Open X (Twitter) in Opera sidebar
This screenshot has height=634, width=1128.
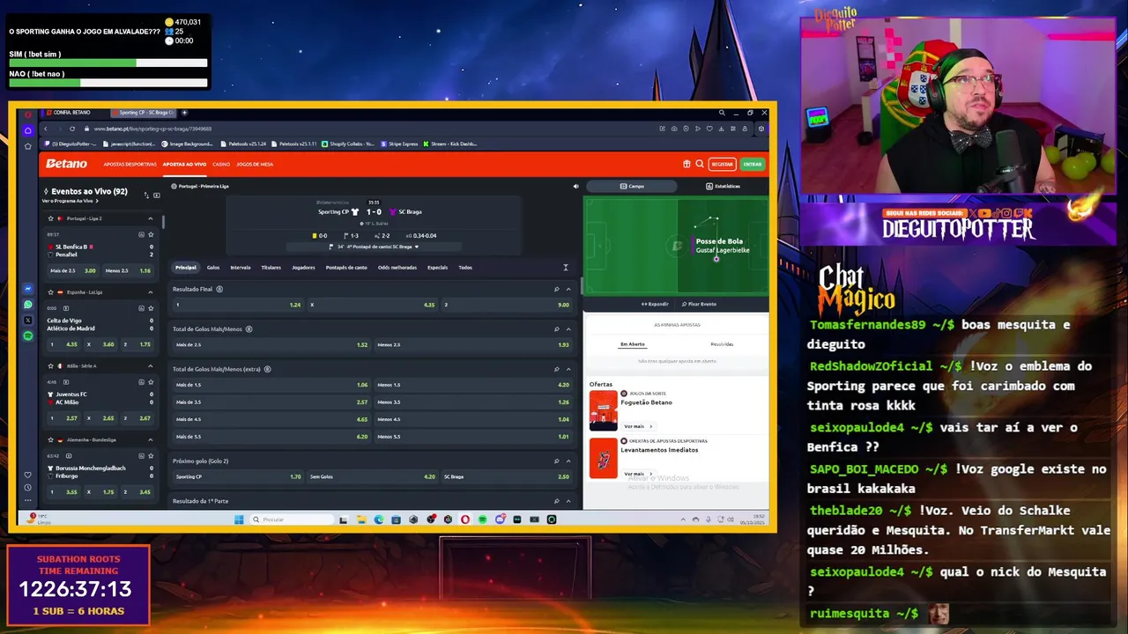click(x=28, y=321)
